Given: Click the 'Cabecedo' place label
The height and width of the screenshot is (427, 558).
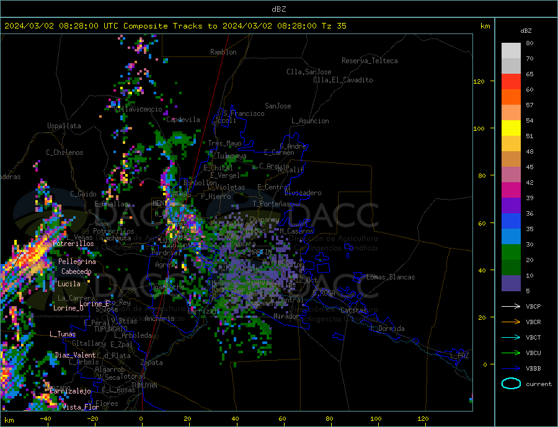Looking at the screenshot, I should (76, 271).
